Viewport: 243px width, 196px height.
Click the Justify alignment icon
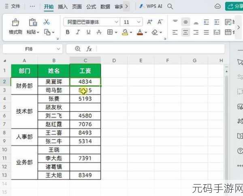[x=206, y=32]
